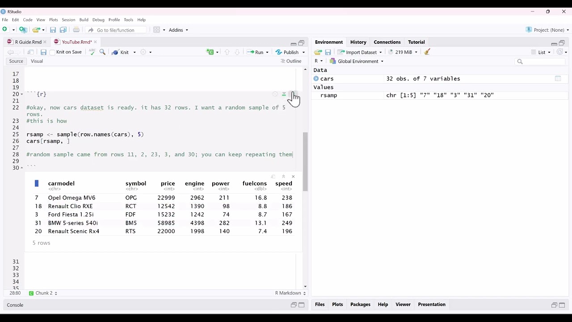
Task: Open the Plots tab in lower pane
Action: 337,305
